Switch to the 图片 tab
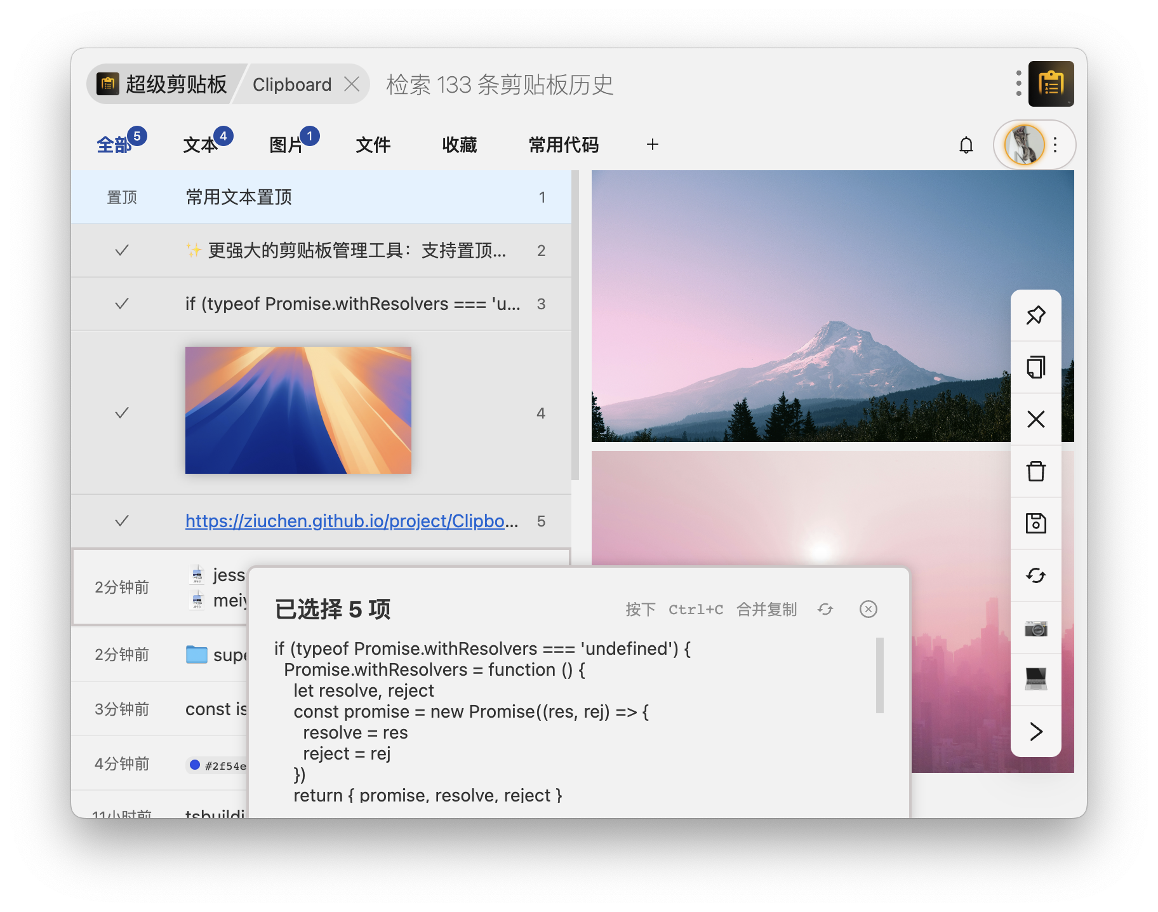This screenshot has width=1158, height=912. pos(286,145)
